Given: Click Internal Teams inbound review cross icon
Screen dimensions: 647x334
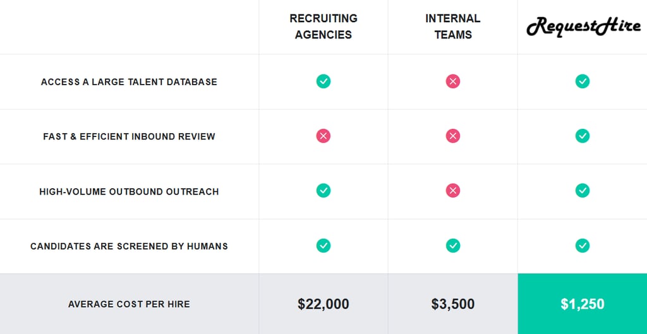Looking at the screenshot, I should (x=453, y=136).
